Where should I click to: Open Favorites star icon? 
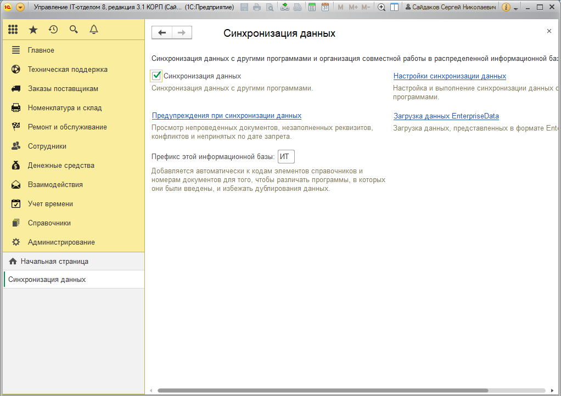pos(33,30)
